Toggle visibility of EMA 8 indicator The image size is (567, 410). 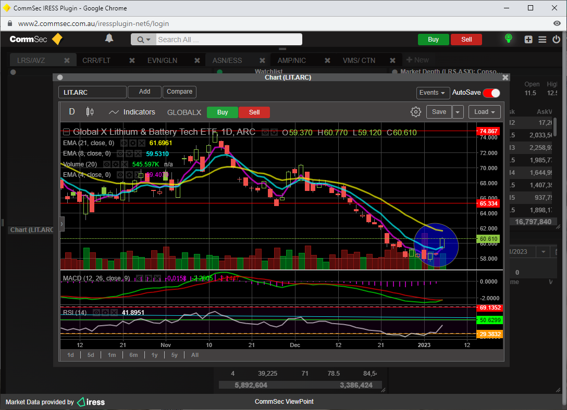(x=120, y=154)
